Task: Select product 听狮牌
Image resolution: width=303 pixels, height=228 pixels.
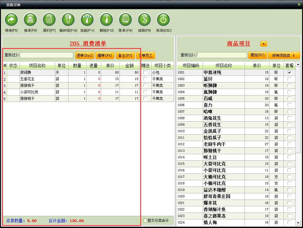Action: point(236,85)
